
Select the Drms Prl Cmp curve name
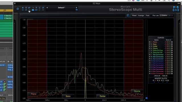[x=158, y=50]
